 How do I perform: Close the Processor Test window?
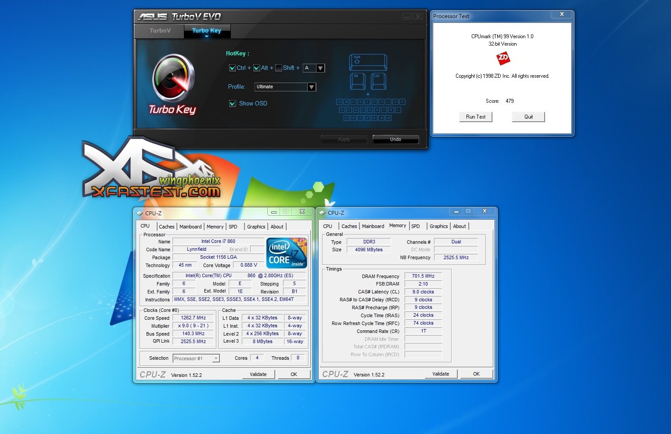[x=562, y=14]
